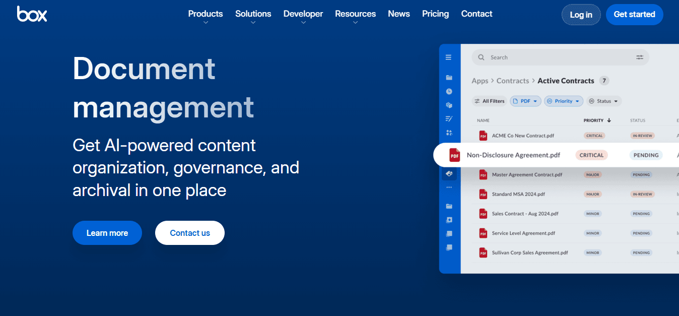Select the Non-Disclosure Agreement.pdf row
This screenshot has width=679, height=316.
pos(514,155)
